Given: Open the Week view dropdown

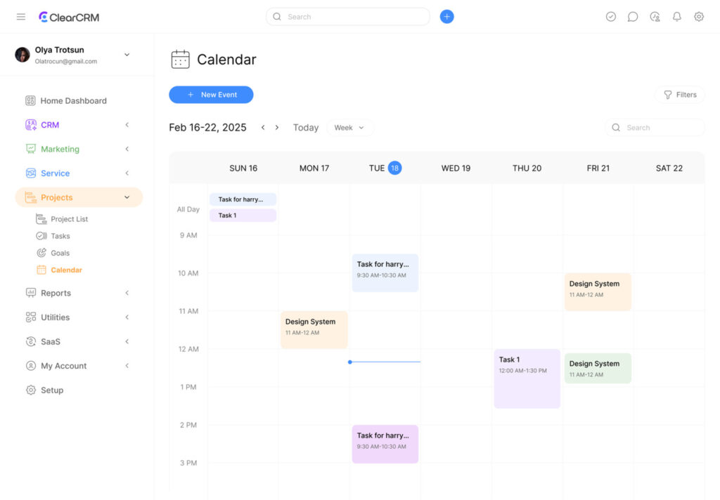Looking at the screenshot, I should click(350, 128).
